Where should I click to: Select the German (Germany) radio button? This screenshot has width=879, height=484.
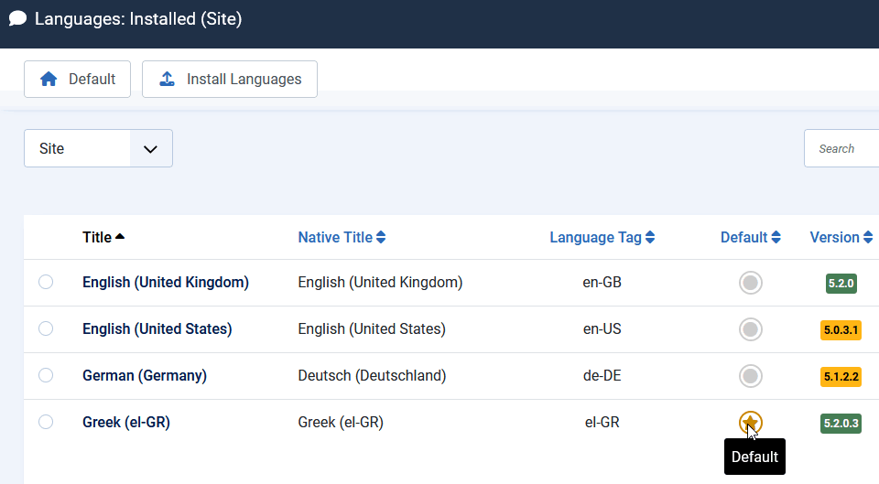(46, 375)
